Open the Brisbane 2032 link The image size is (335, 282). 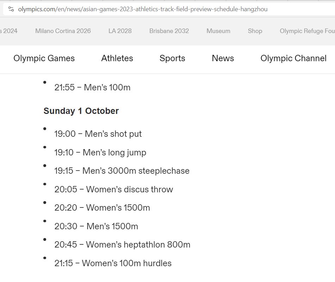coord(169,31)
